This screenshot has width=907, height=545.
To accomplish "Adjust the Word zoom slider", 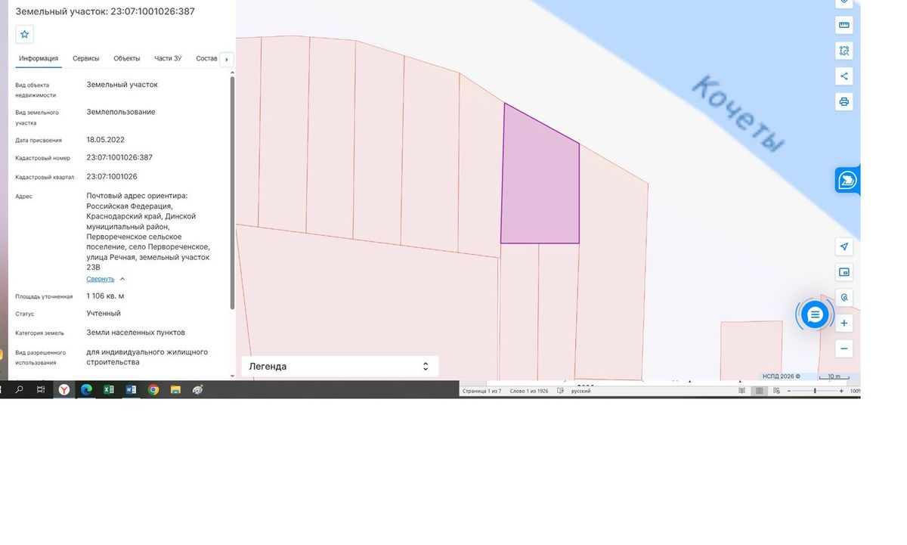I will (815, 391).
